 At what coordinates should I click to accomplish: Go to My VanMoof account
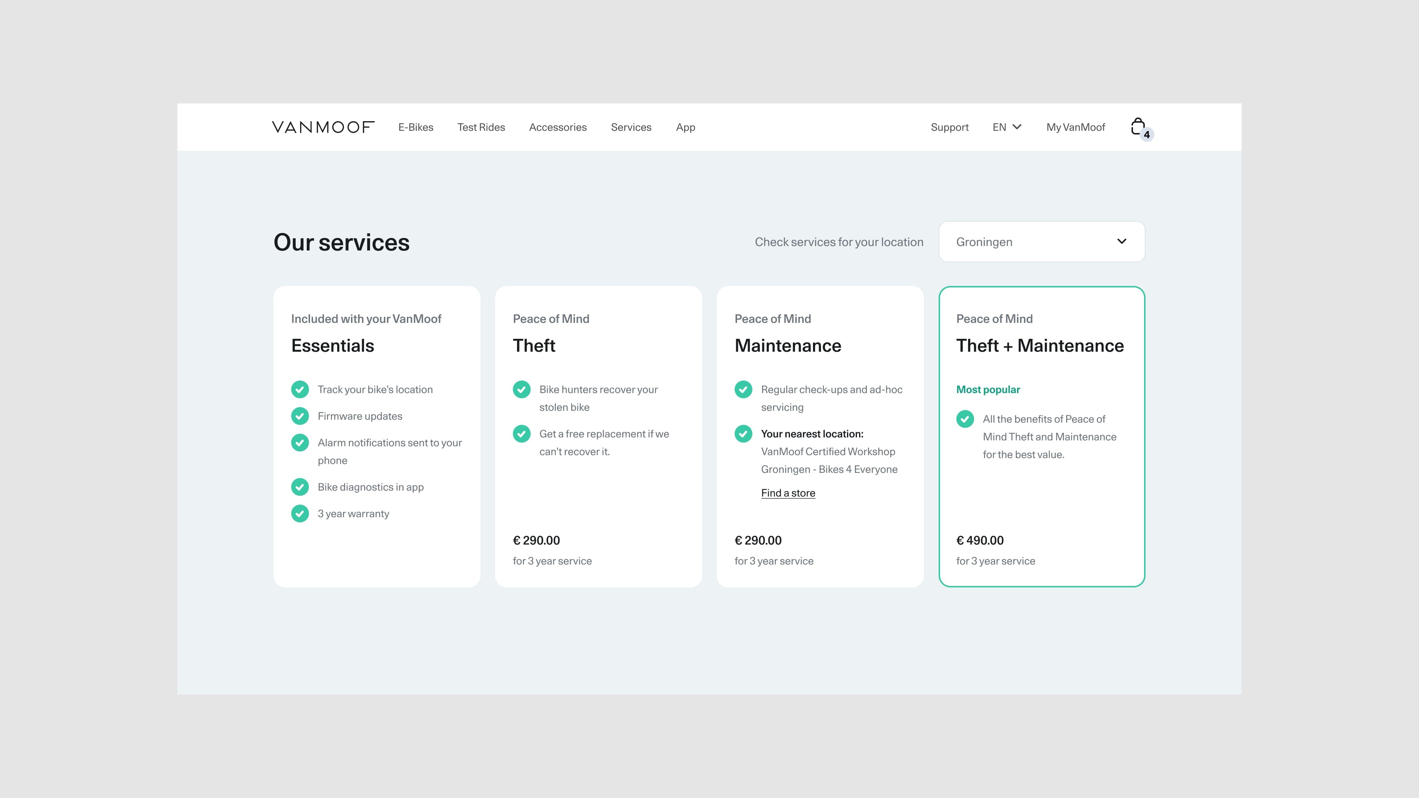pos(1076,127)
